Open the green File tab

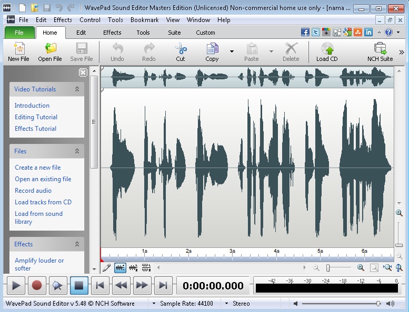(x=19, y=33)
